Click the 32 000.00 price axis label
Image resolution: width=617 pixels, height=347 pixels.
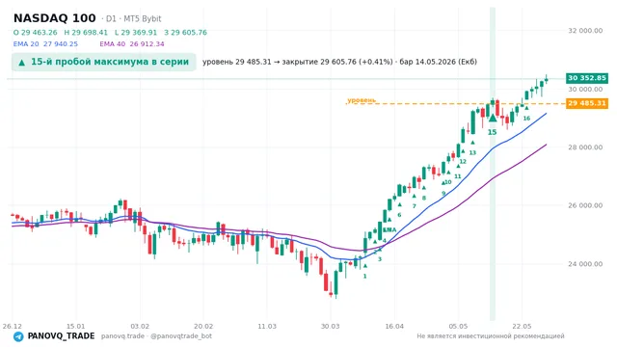pyautogui.click(x=585, y=30)
